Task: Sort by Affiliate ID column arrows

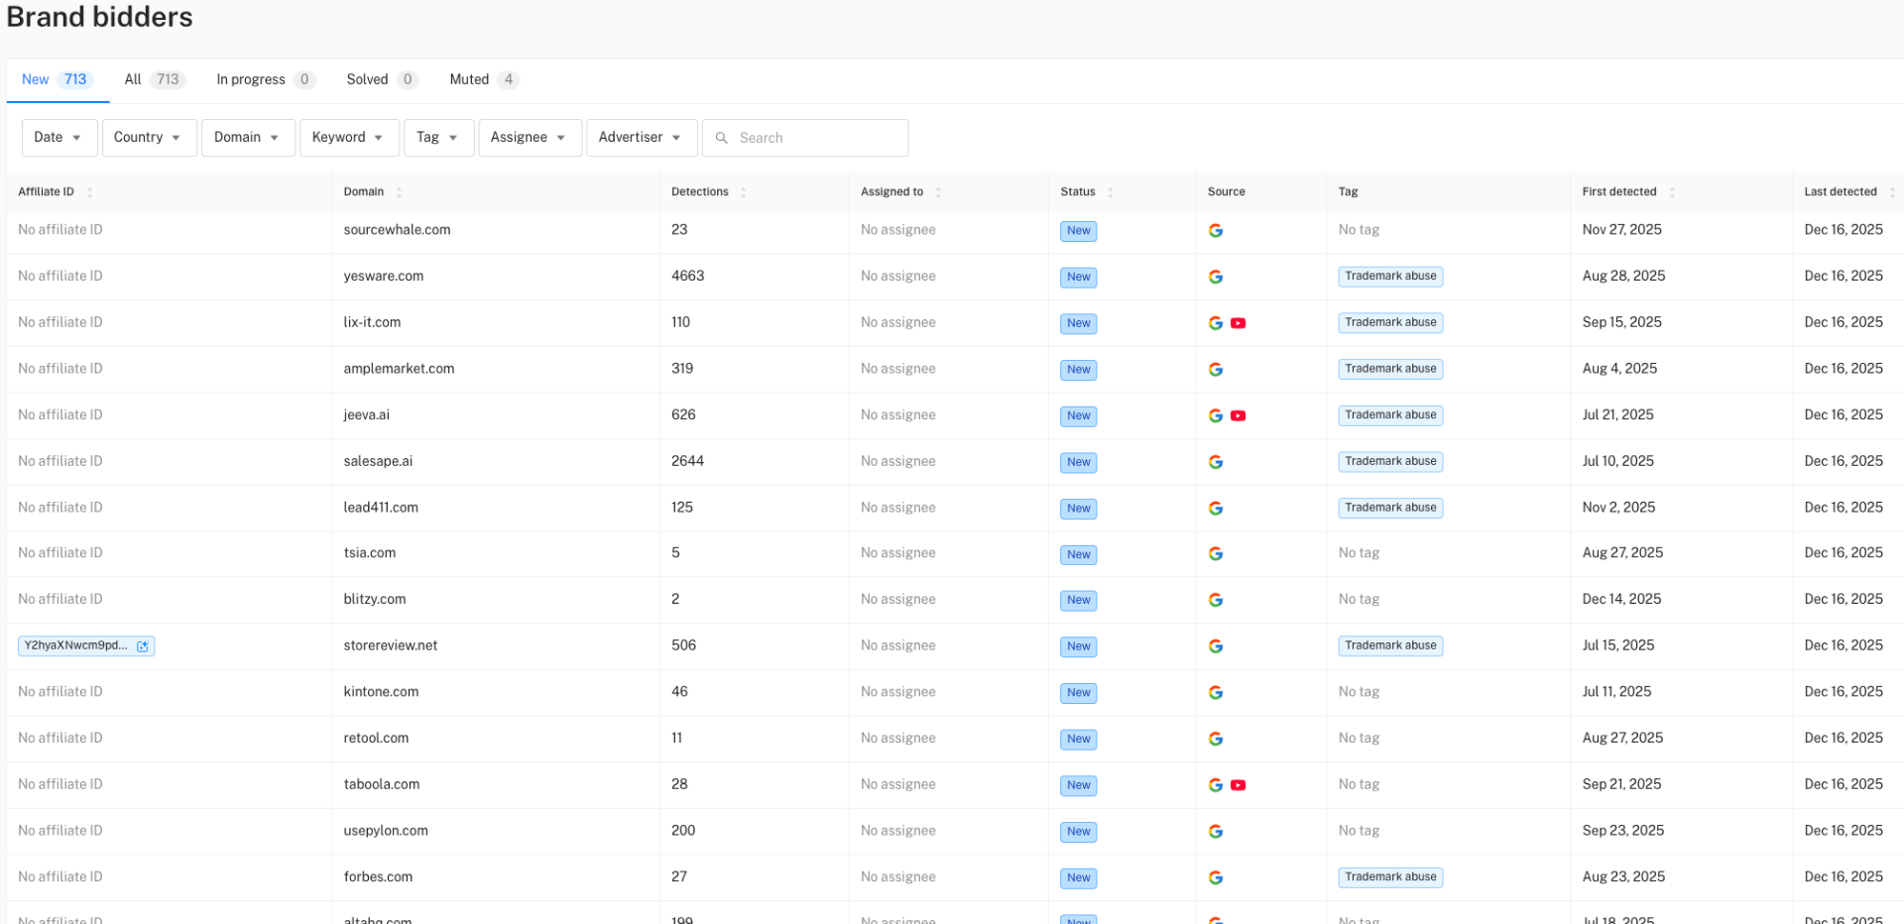Action: [89, 192]
